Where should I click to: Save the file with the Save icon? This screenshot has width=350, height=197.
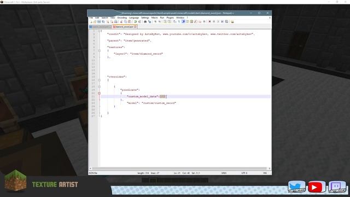point(99,22)
